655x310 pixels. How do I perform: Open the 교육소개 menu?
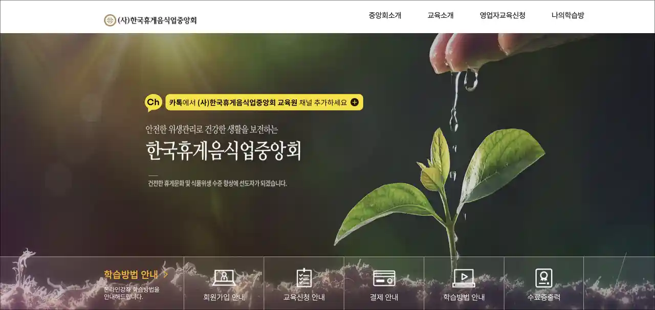(441, 15)
